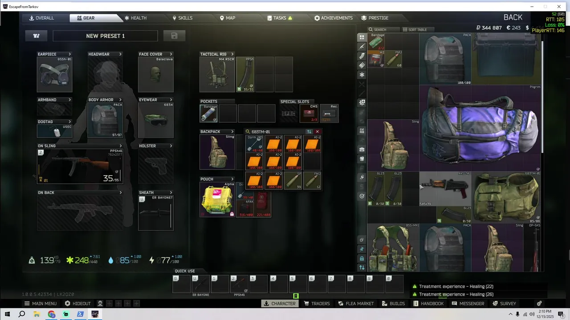Click the magnifier icon in 6B3TM-01 container header

[x=248, y=132]
